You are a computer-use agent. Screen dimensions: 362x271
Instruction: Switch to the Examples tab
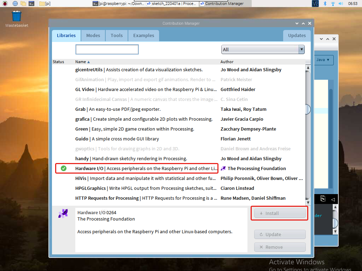(144, 36)
